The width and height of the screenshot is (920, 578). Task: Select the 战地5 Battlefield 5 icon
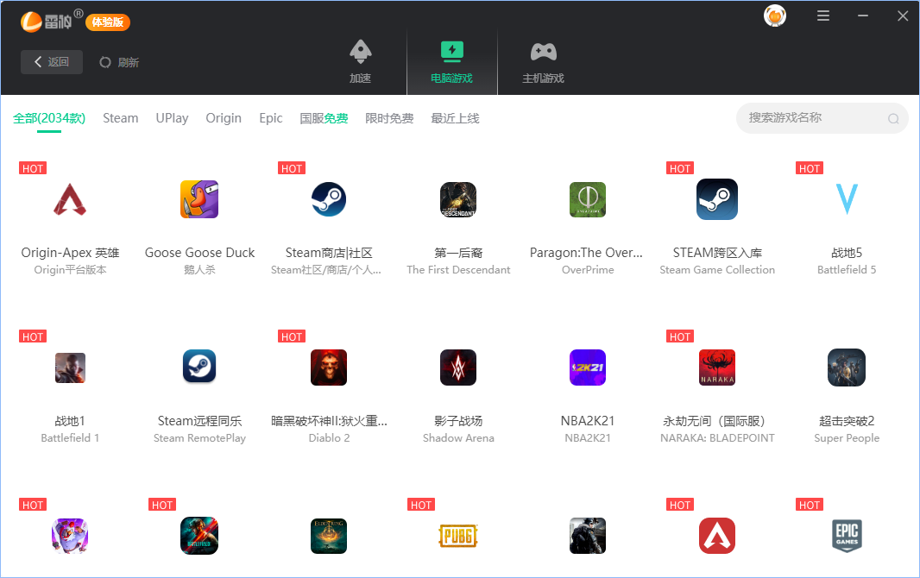coord(847,199)
